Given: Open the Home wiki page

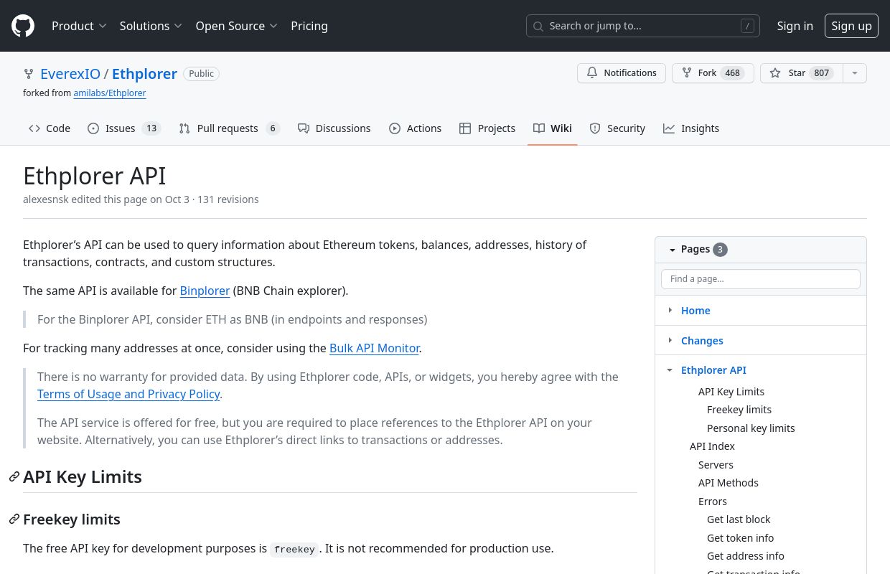Looking at the screenshot, I should pyautogui.click(x=695, y=311).
